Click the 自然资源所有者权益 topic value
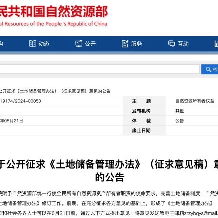218x218 pixels. (x=195, y=101)
